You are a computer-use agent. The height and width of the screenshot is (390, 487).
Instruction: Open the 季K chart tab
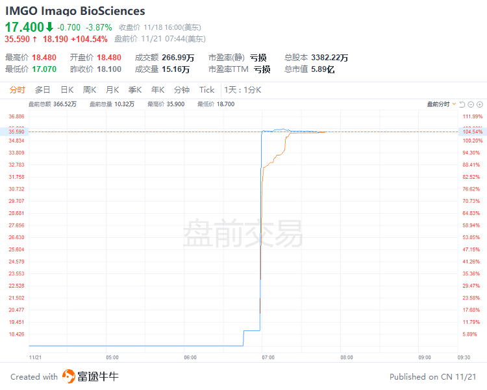(x=135, y=90)
